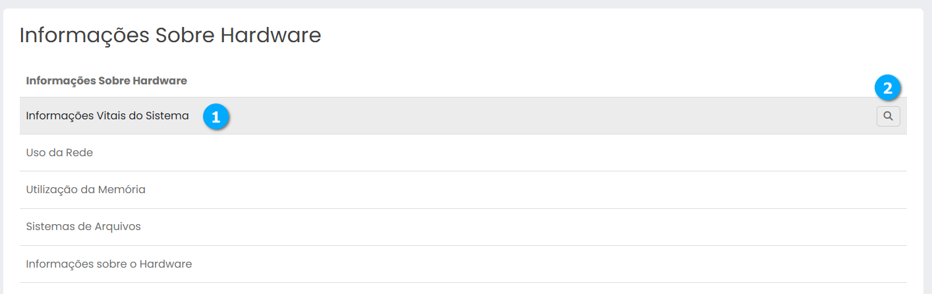The height and width of the screenshot is (294, 932).
Task: Click the Uso da Rede label text
Action: [x=59, y=153]
